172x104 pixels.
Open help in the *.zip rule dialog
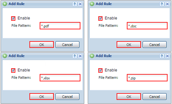pos(162,56)
